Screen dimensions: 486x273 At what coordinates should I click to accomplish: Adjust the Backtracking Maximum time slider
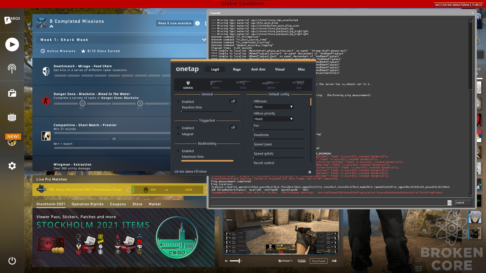coord(207,161)
